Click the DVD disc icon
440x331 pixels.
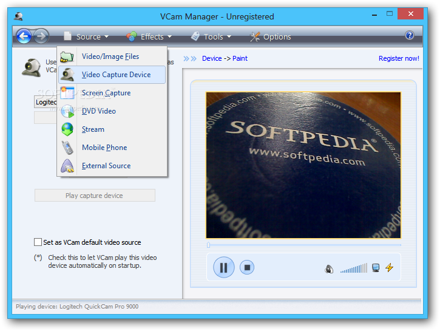click(x=67, y=111)
